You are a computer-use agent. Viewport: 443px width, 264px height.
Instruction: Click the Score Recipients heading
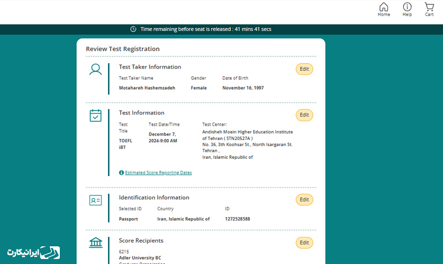141,241
